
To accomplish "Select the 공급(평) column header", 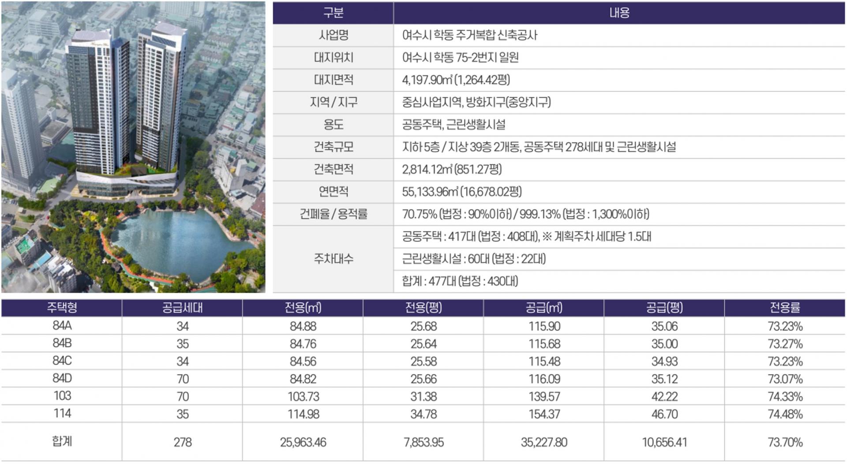I will point(664,308).
